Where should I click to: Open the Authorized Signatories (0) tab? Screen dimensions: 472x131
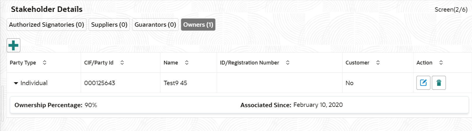click(47, 25)
